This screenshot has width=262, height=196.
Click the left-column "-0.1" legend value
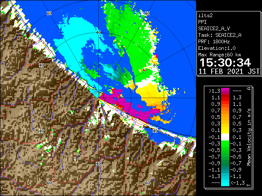(x=215, y=137)
